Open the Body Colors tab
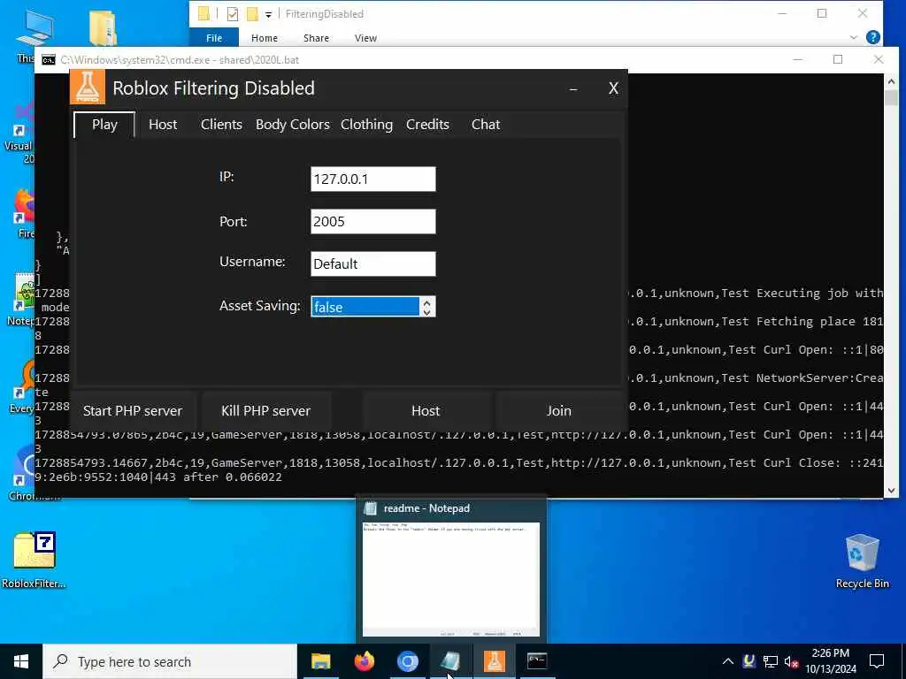The width and height of the screenshot is (906, 679). pyautogui.click(x=292, y=125)
